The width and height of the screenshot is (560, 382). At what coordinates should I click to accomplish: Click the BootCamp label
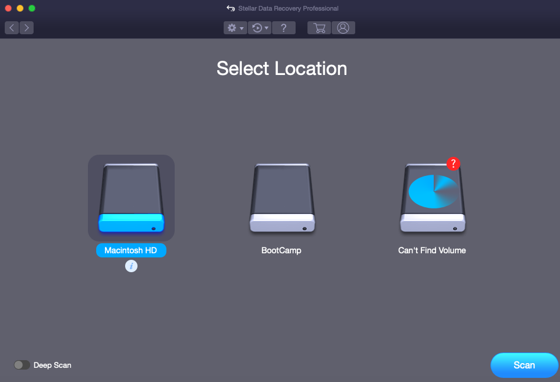click(281, 250)
